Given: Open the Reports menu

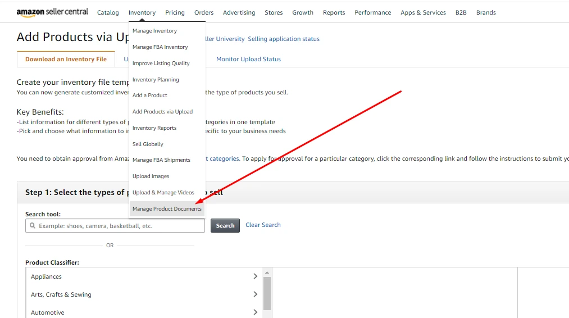Looking at the screenshot, I should coord(334,12).
